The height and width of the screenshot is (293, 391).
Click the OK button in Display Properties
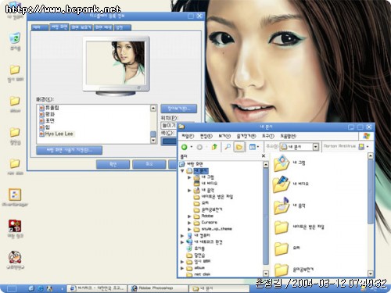113,164
